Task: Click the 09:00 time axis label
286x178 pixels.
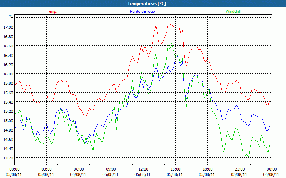Action: pos(111,169)
